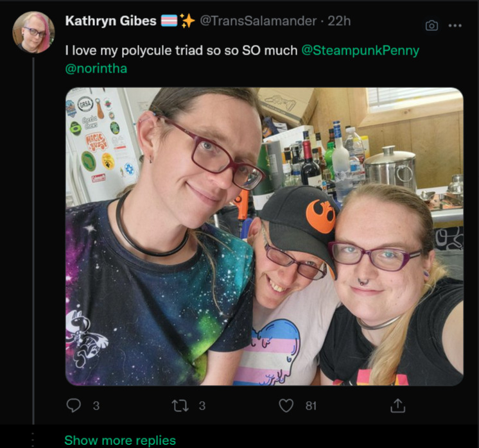Viewport: 479px width, 448px height.
Task: Click the reply count of 3
Action: [x=96, y=406]
